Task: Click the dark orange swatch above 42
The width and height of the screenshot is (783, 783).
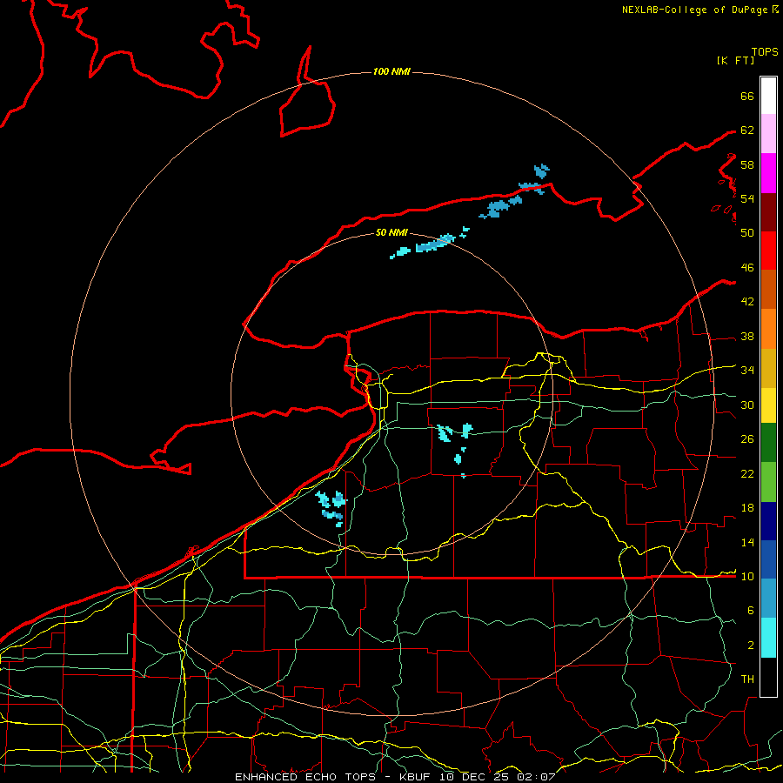Action: click(x=768, y=290)
